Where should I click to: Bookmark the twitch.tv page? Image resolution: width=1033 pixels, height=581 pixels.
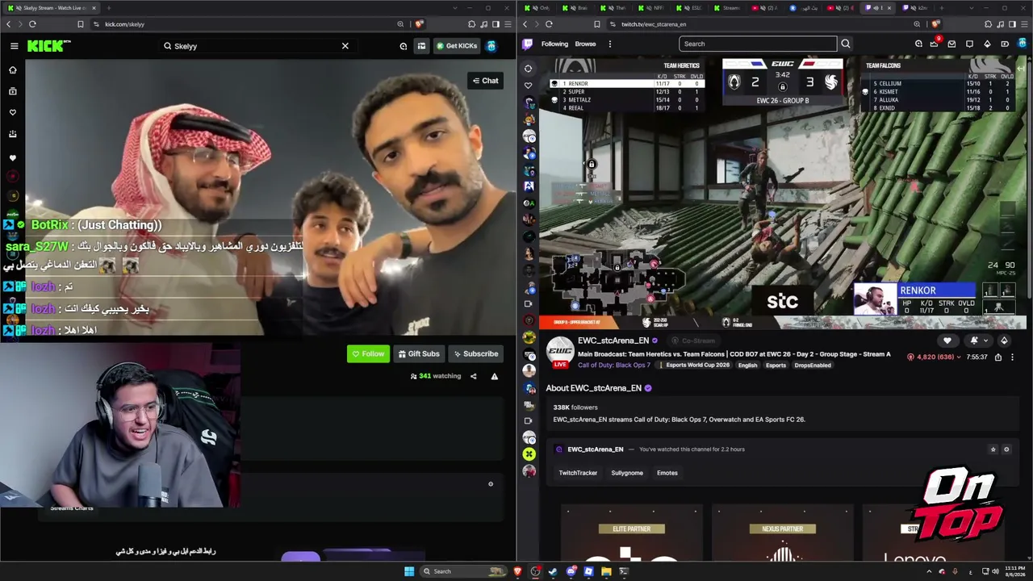pos(596,24)
